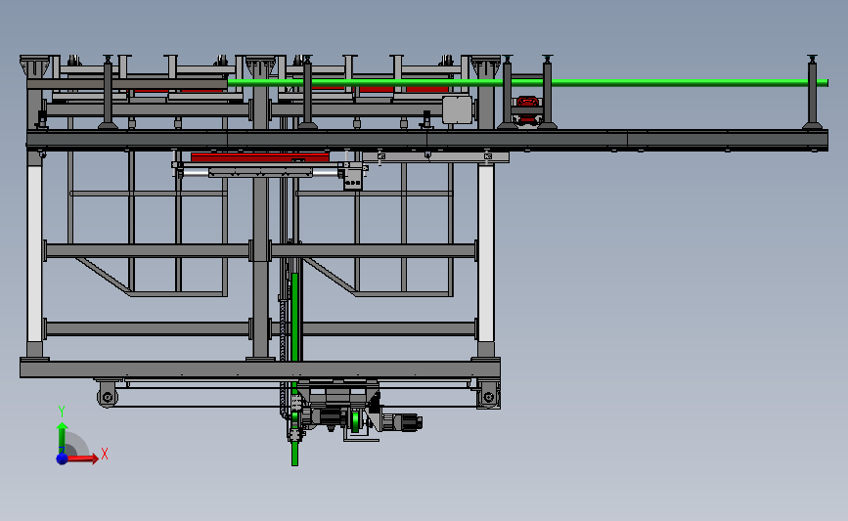This screenshot has height=521, width=848.
Task: Select the left pulley wheel below the base
Action: (108, 398)
